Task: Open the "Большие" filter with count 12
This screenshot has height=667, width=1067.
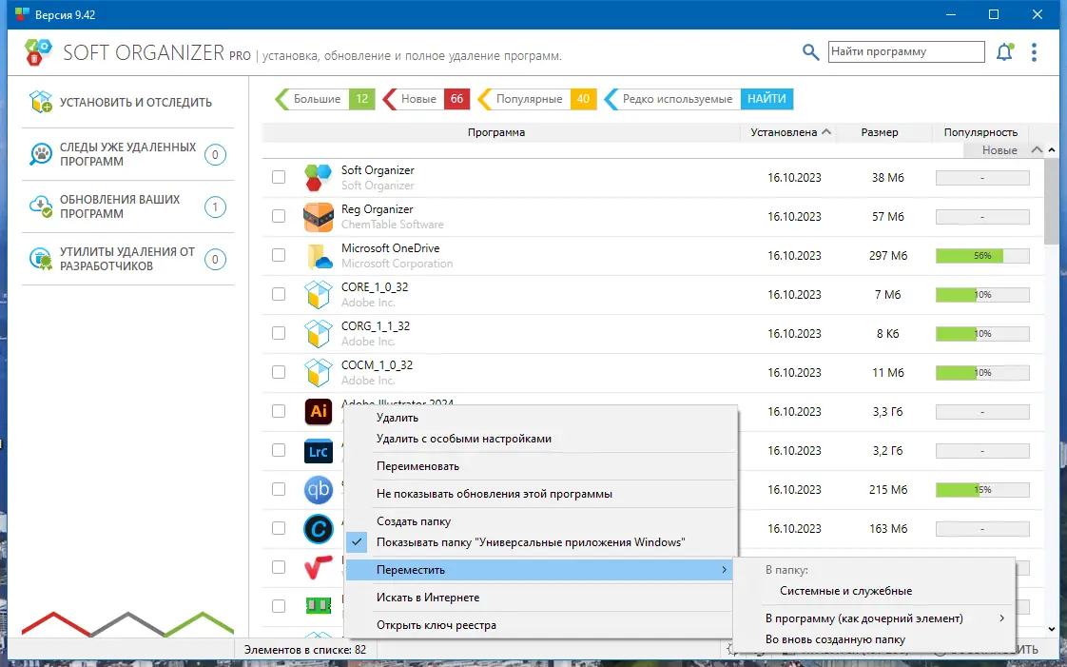Action: 325,99
